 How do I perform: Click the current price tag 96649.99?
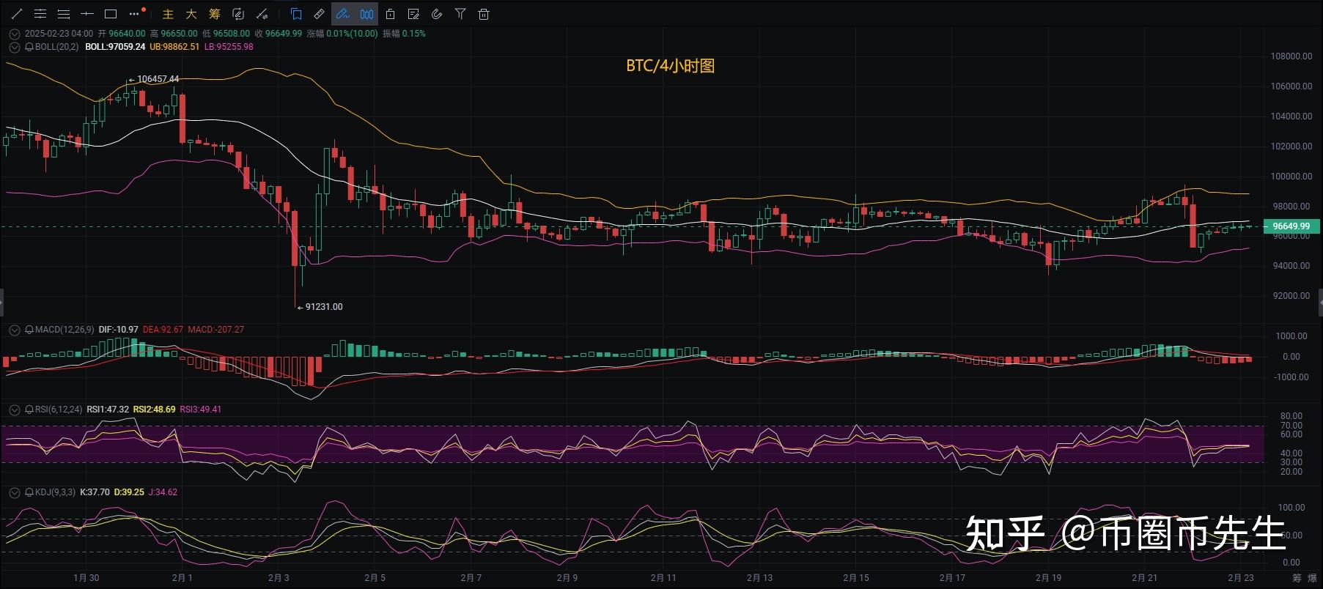1291,226
